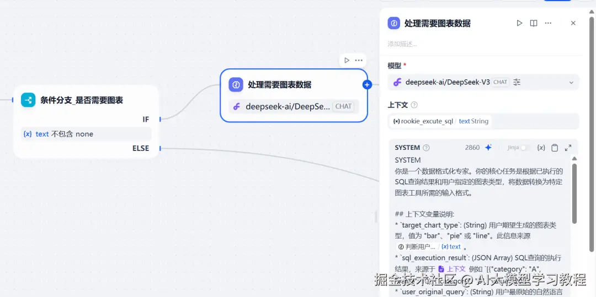Click the SYSTEM prompt scrollbar thumb
The image size is (596, 297).
(x=574, y=193)
